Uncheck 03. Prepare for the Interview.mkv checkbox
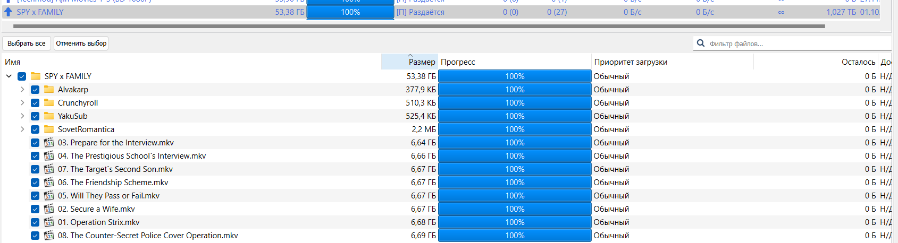This screenshot has width=898, height=243. [x=35, y=143]
